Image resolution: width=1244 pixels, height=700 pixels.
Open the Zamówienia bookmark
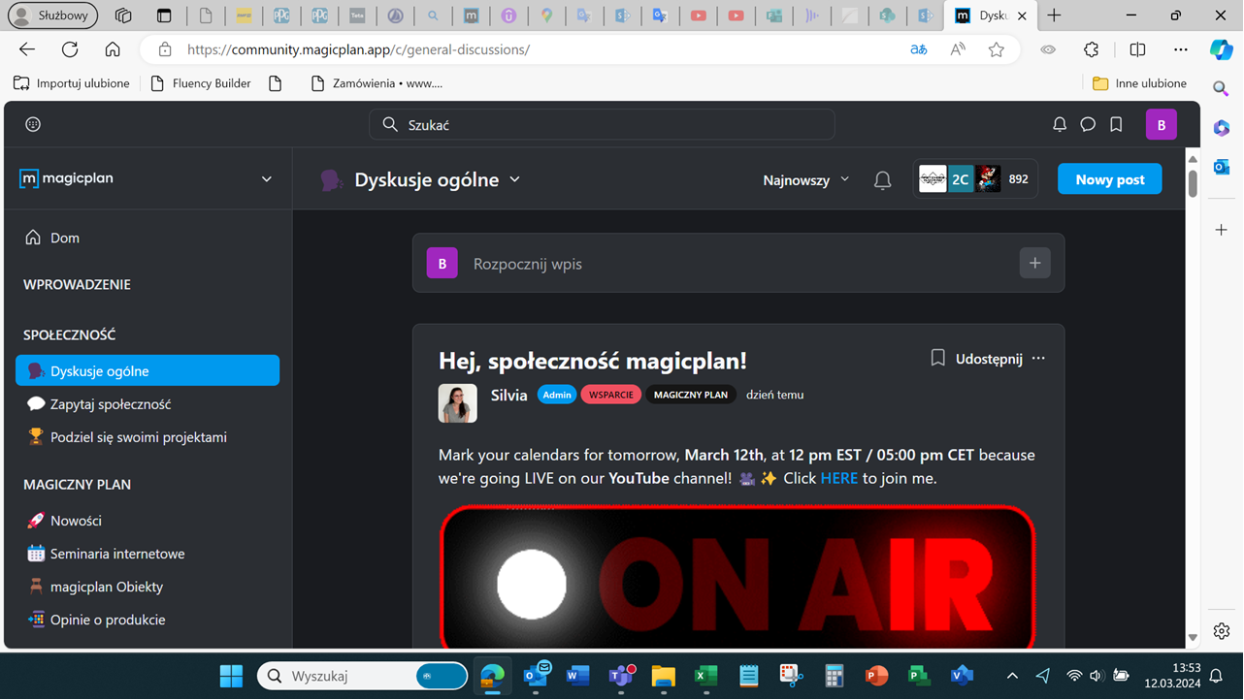click(x=376, y=83)
